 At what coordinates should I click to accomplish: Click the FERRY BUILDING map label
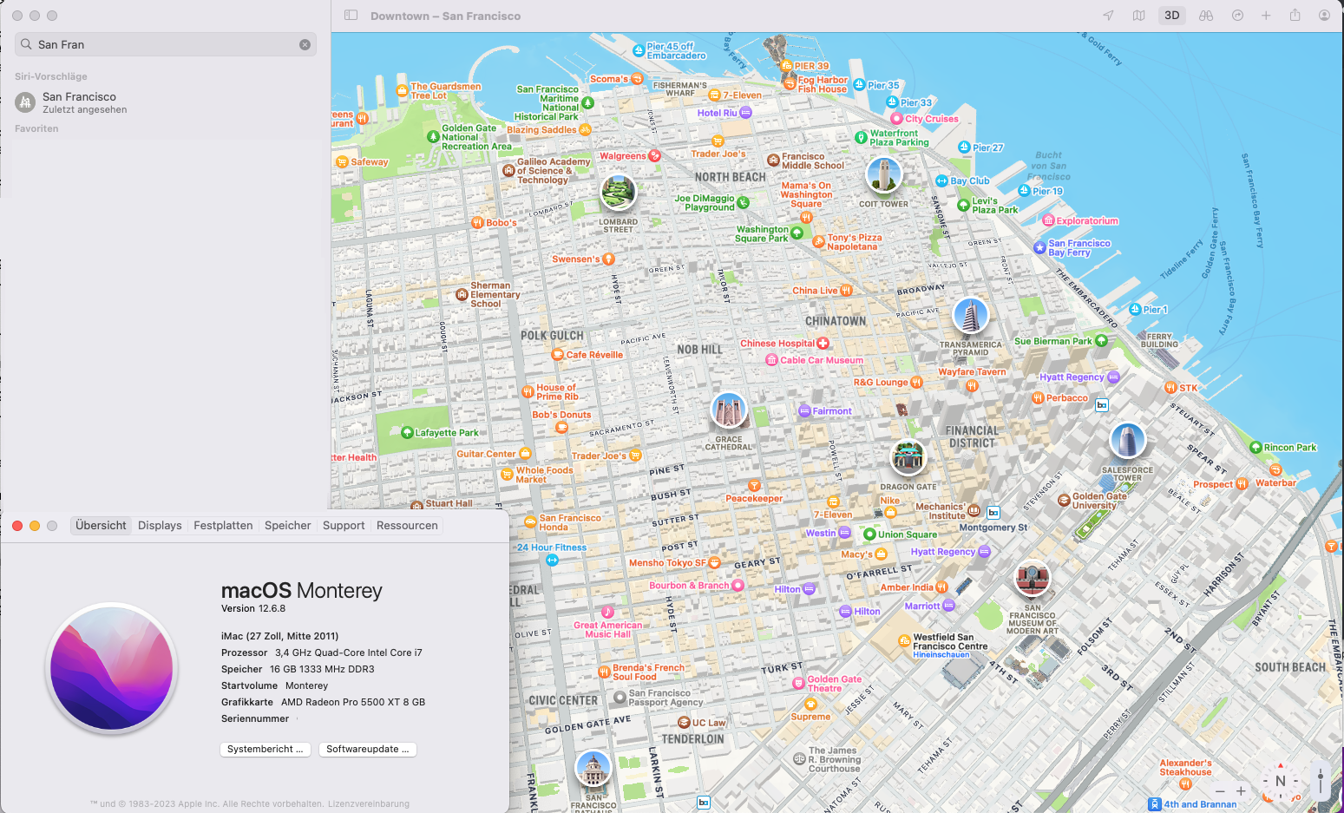[x=1159, y=340]
